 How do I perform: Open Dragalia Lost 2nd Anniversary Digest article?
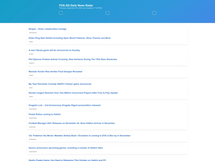click(64, 105)
